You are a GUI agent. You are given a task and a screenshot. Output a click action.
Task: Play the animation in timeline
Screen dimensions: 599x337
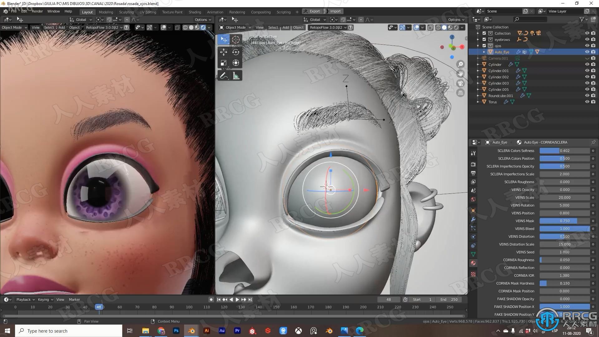click(x=237, y=300)
